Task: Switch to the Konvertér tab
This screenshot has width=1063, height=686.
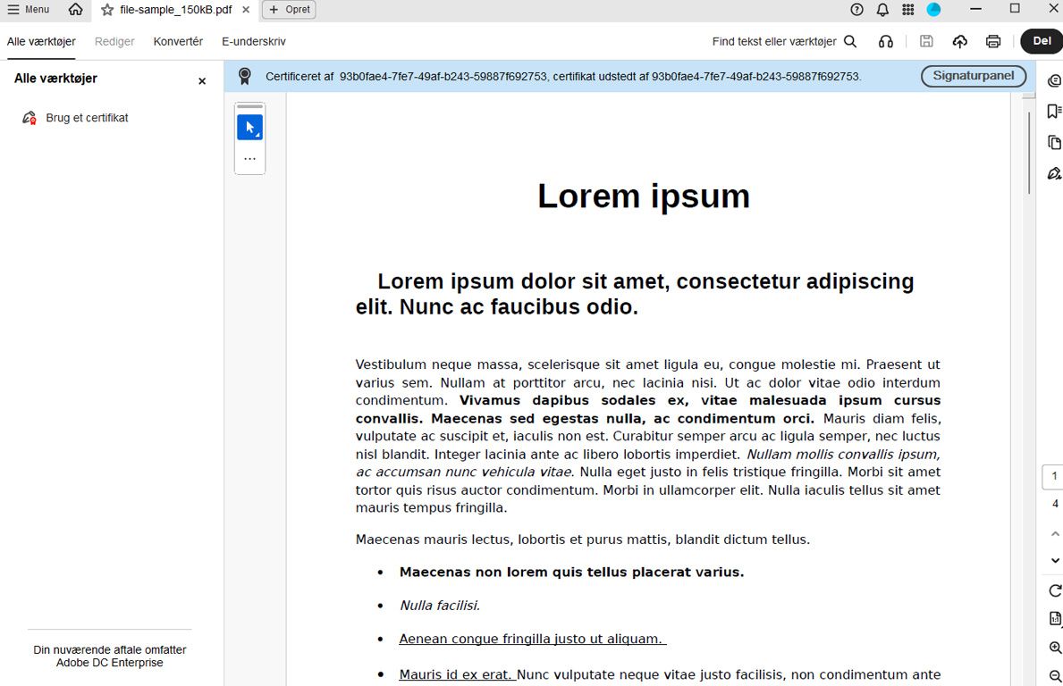Action: pos(178,41)
